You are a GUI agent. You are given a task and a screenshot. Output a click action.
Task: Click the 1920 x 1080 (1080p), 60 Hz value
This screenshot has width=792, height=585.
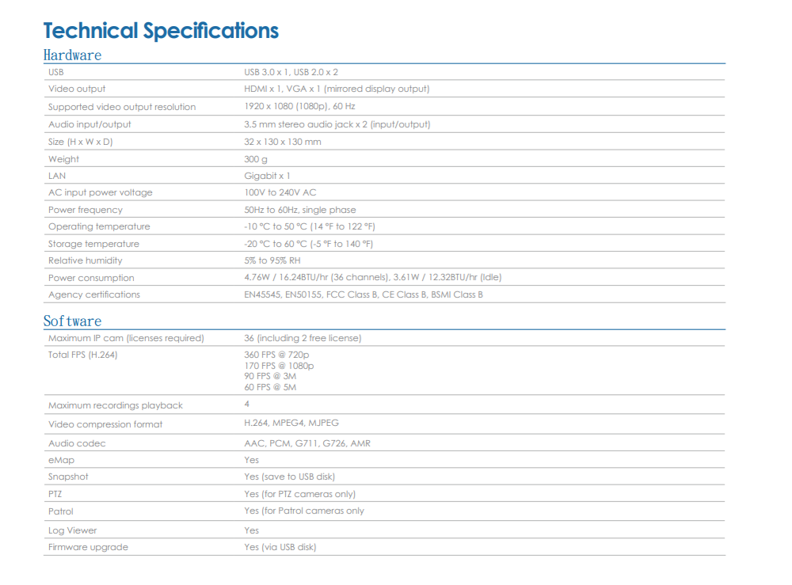click(299, 107)
